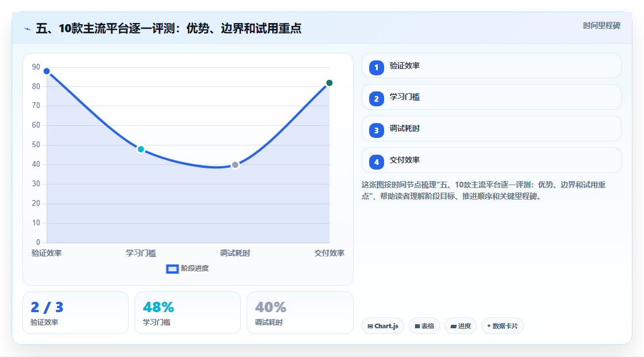The height and width of the screenshot is (357, 644).
Task: Click the description paragraph starting 这张图按时间节点
Action: pyautogui.click(x=484, y=191)
